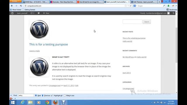Image resolution: width=187 pixels, height=105 pixels.
Task: Click the addon icon below Find bar
Action: (11, 99)
